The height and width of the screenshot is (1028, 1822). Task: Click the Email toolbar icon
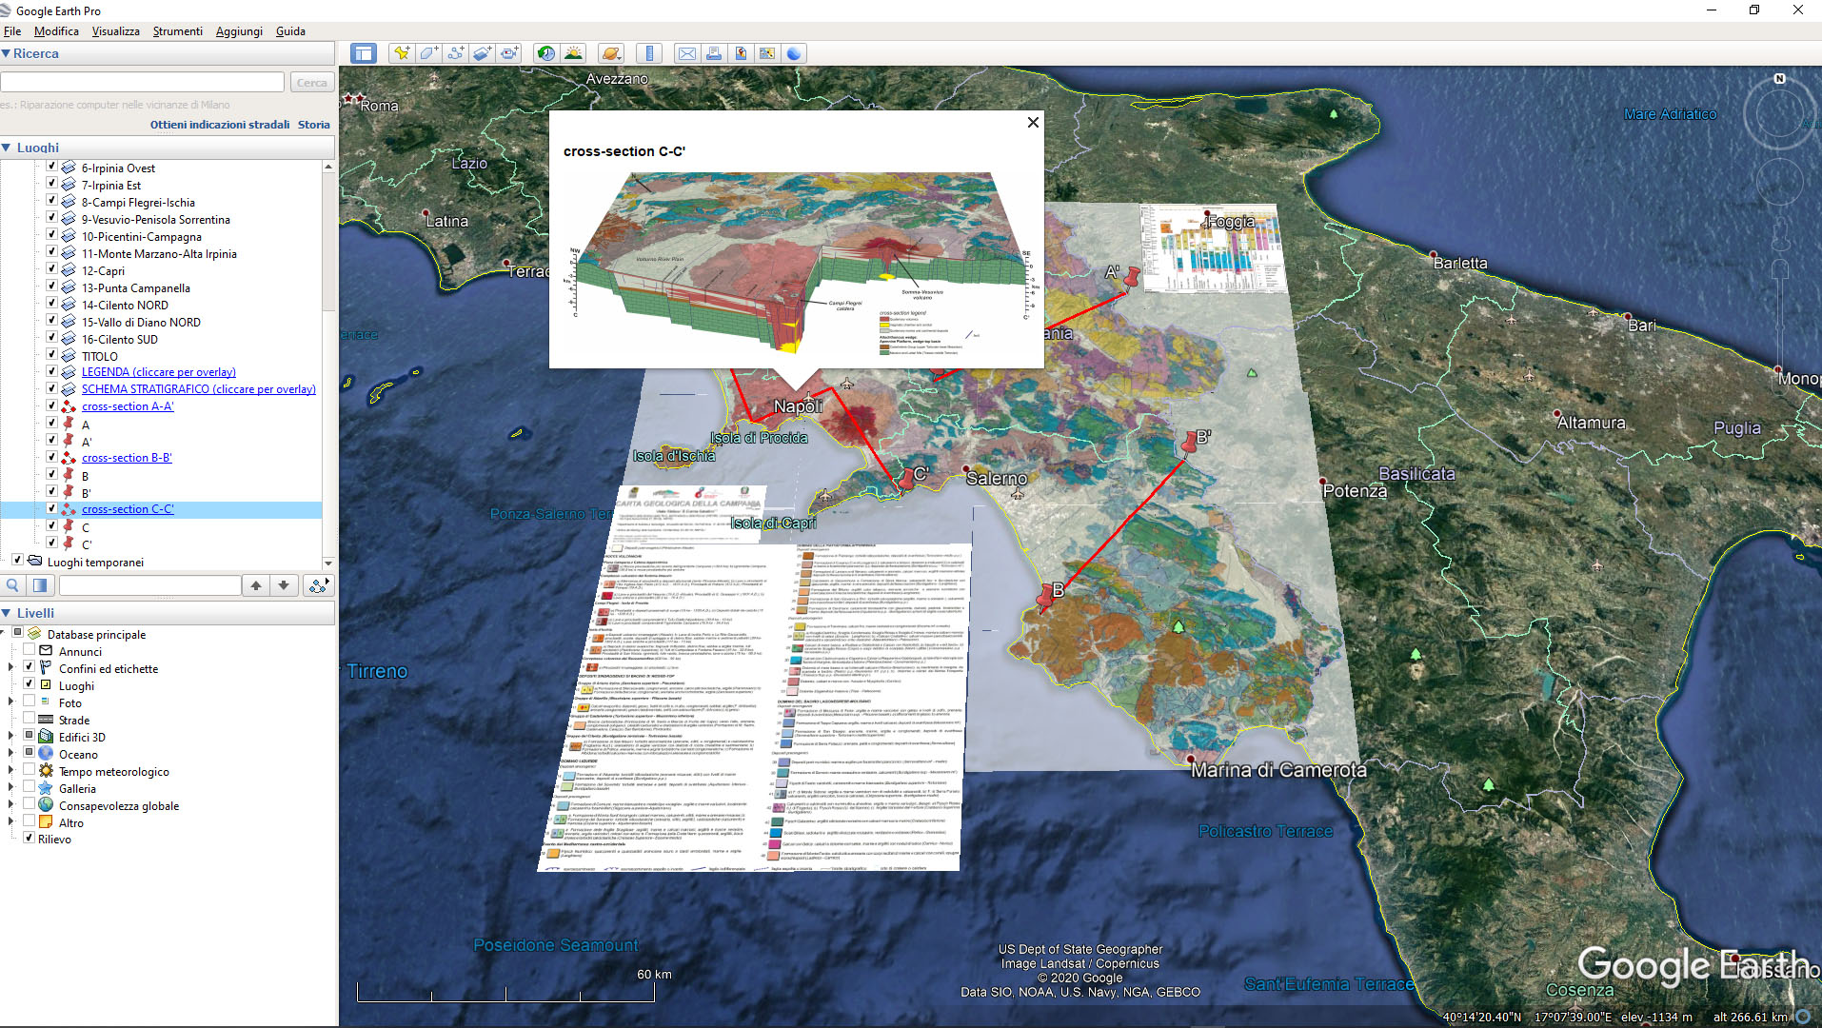(686, 53)
